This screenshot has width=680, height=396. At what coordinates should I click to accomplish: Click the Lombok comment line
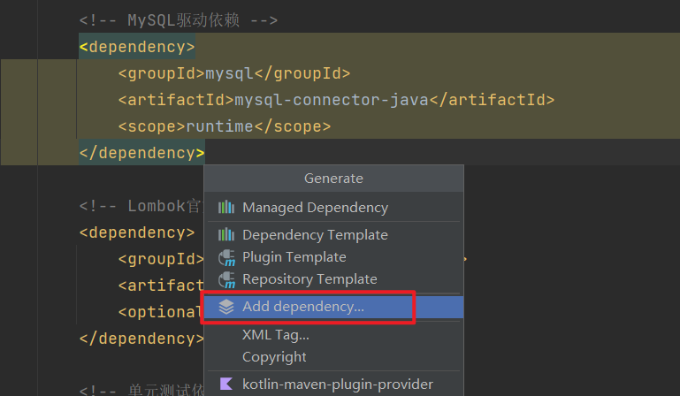[141, 207]
